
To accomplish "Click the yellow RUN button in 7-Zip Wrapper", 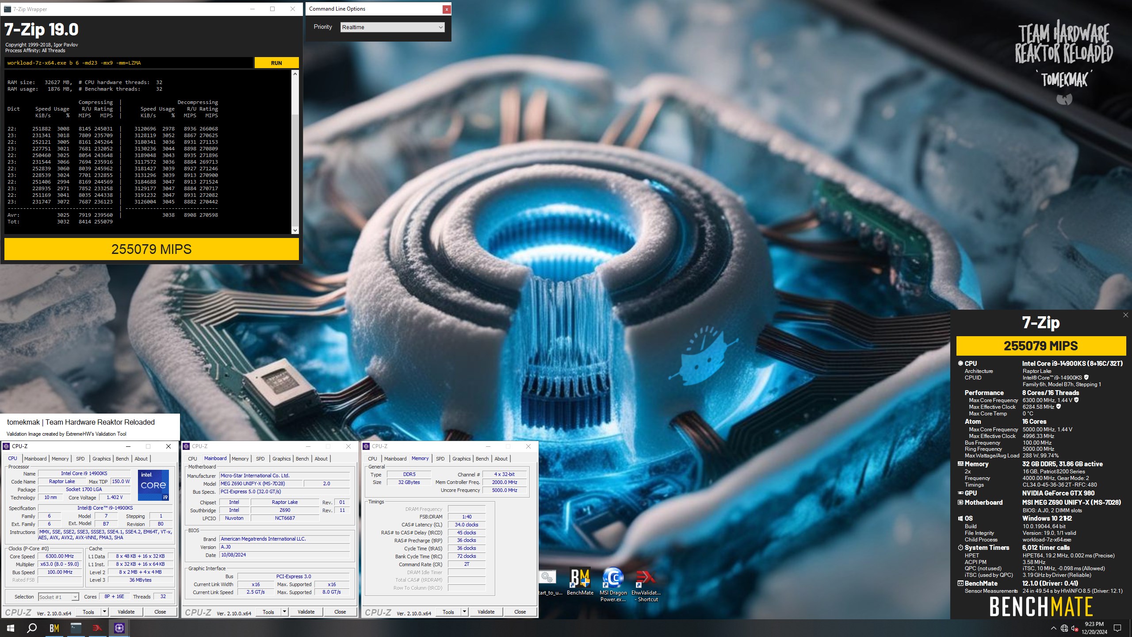I will click(276, 63).
